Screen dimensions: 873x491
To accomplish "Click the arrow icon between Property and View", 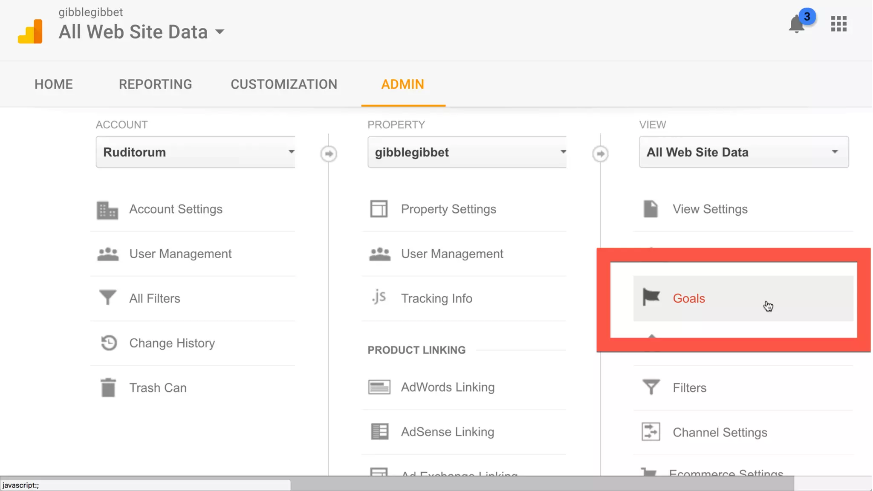I will [600, 153].
